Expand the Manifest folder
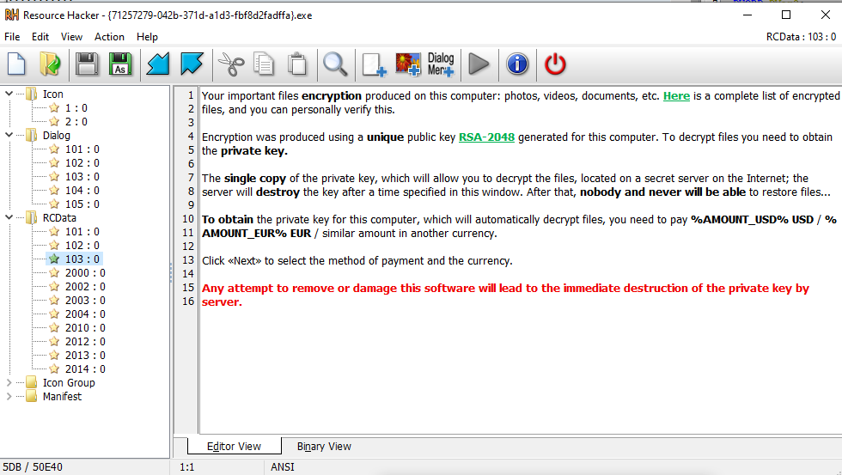The height and width of the screenshot is (475, 842). coord(9,396)
